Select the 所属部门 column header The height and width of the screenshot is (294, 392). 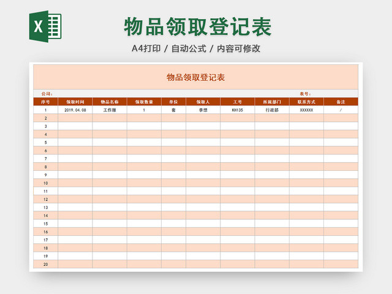click(272, 102)
